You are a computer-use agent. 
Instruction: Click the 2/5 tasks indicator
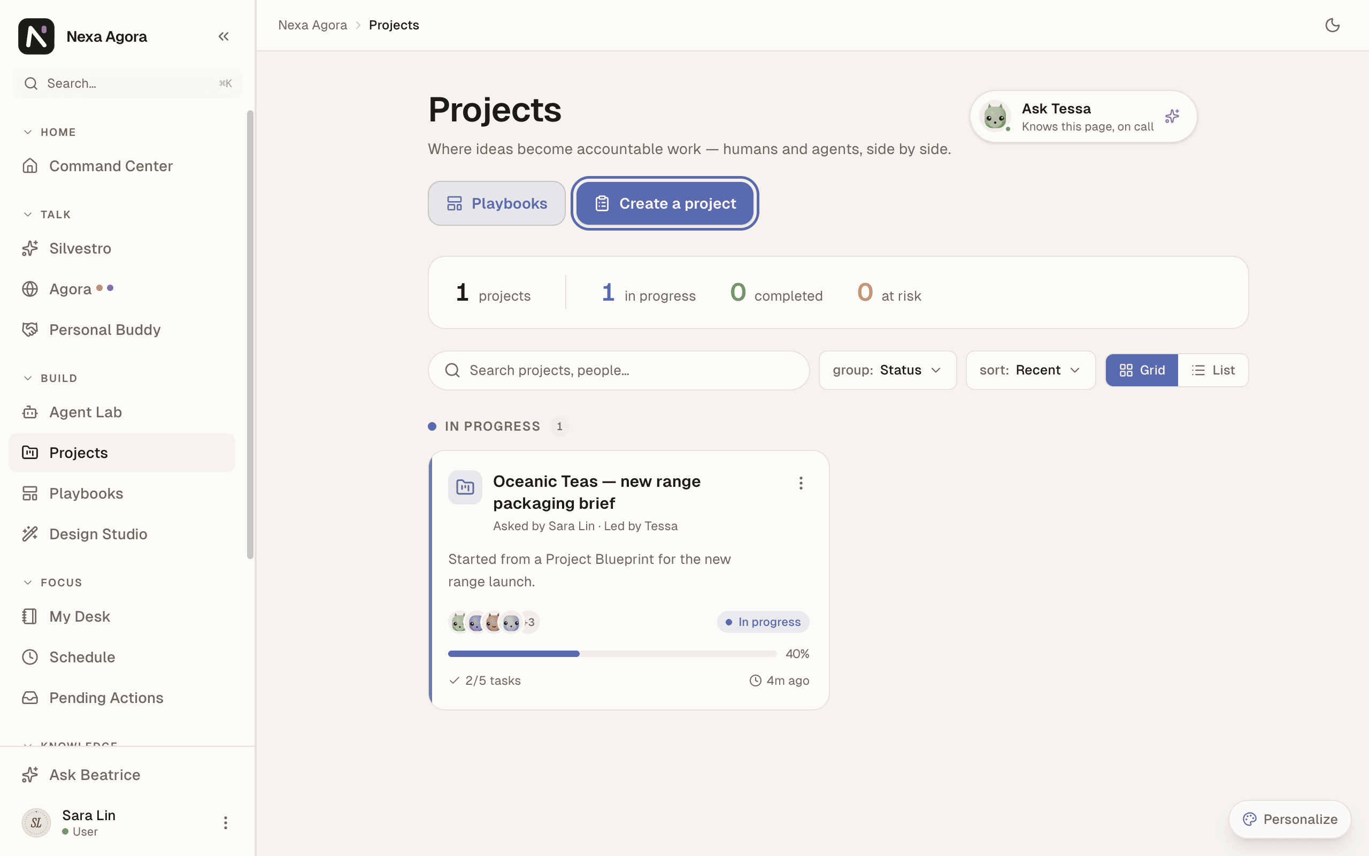pyautogui.click(x=485, y=681)
